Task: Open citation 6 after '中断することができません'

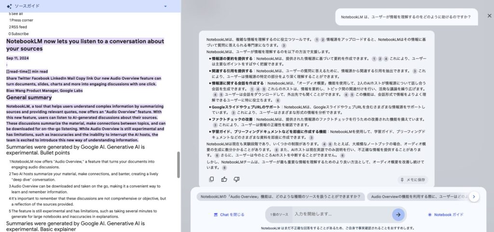Action: pos(343,155)
